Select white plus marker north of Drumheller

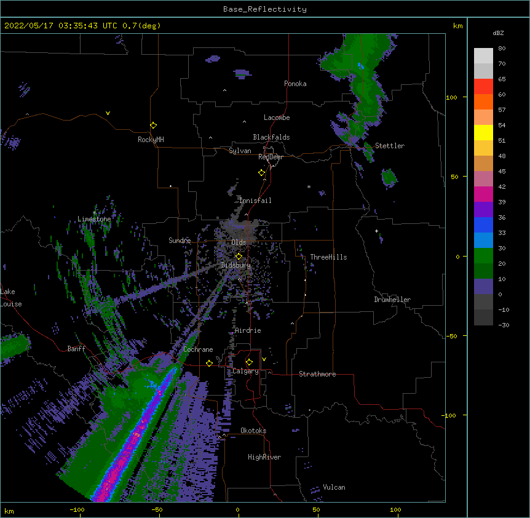point(376,231)
